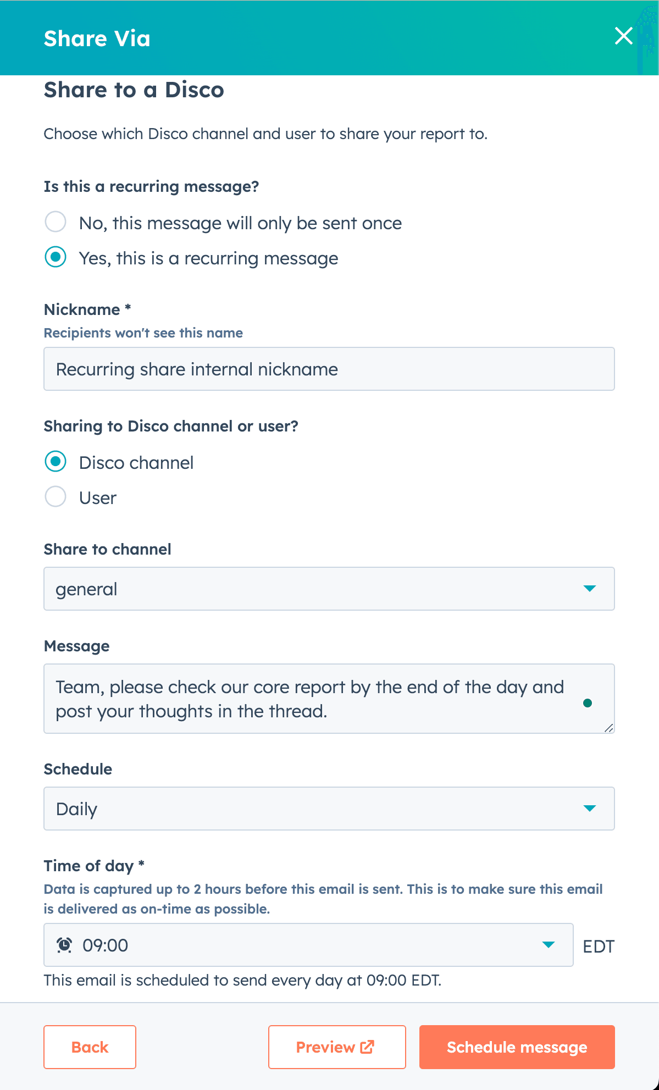Click the alarm clock icon in the time field

tap(64, 944)
